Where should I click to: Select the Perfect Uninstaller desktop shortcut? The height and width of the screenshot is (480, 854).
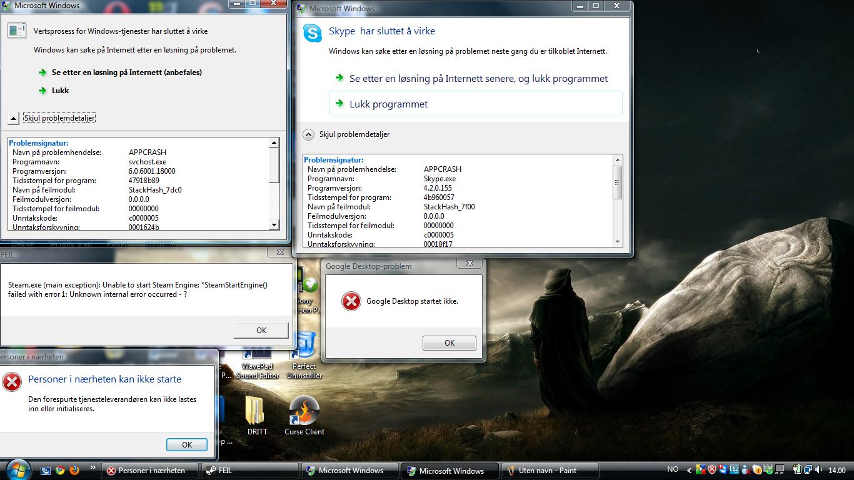point(304,356)
